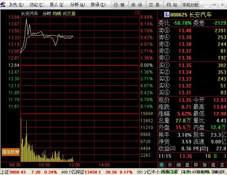Switch to the 盘 tab

click(187, 165)
